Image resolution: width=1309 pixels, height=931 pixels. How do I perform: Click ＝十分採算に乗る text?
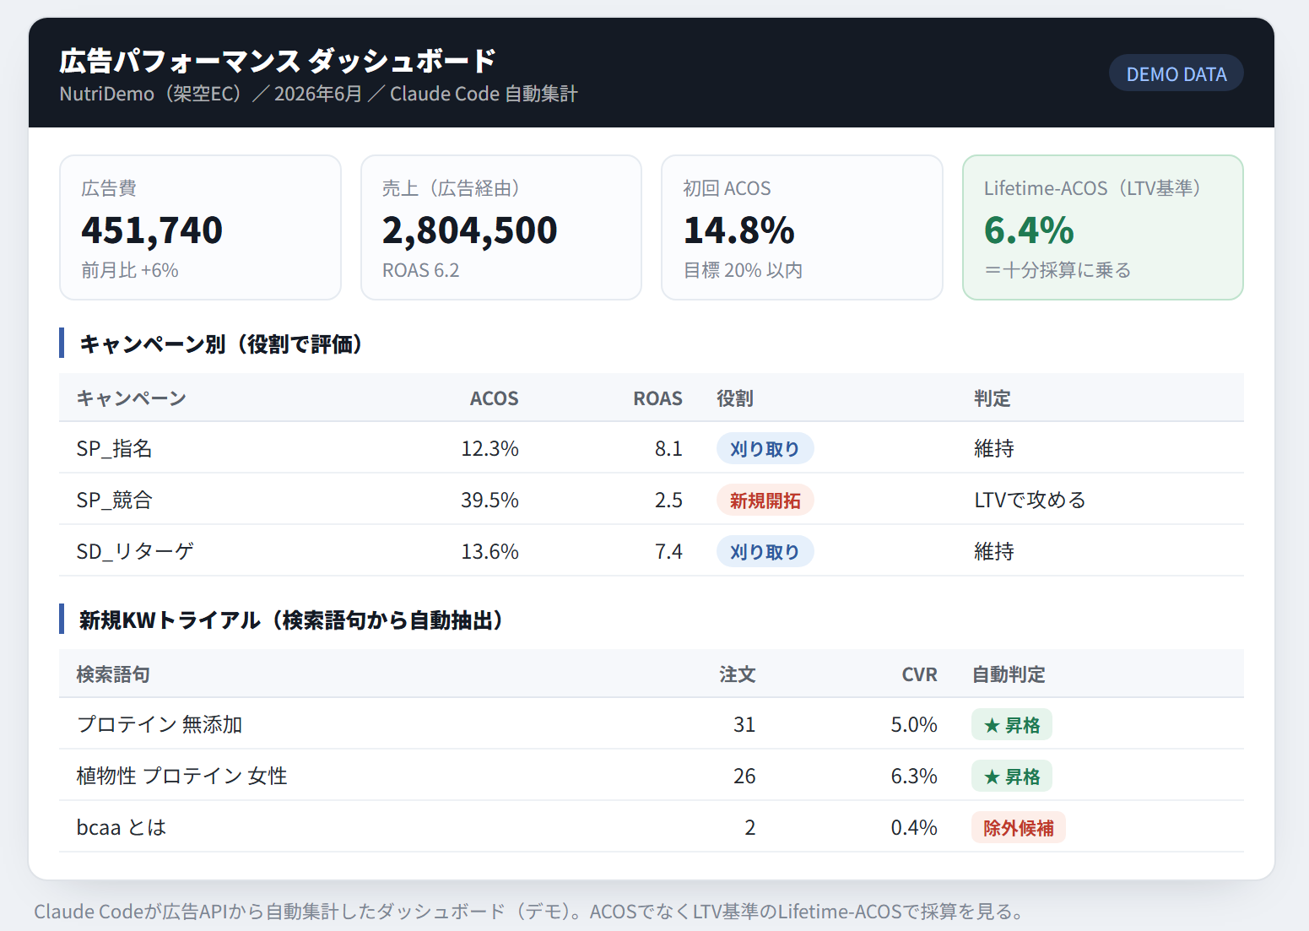coord(1057,270)
